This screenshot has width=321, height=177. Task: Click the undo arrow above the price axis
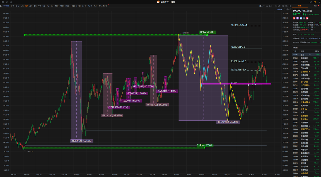coord(285,9)
